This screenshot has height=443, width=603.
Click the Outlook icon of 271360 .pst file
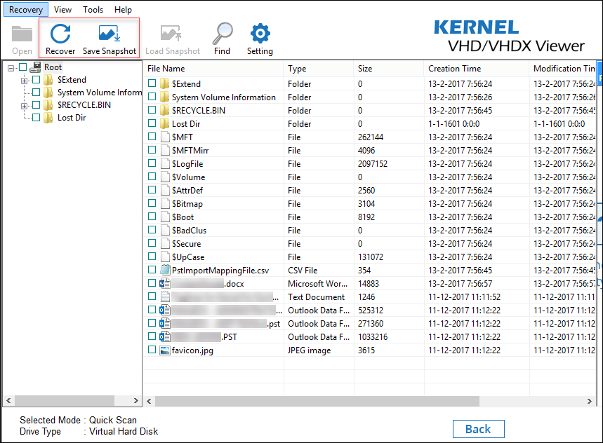point(165,324)
